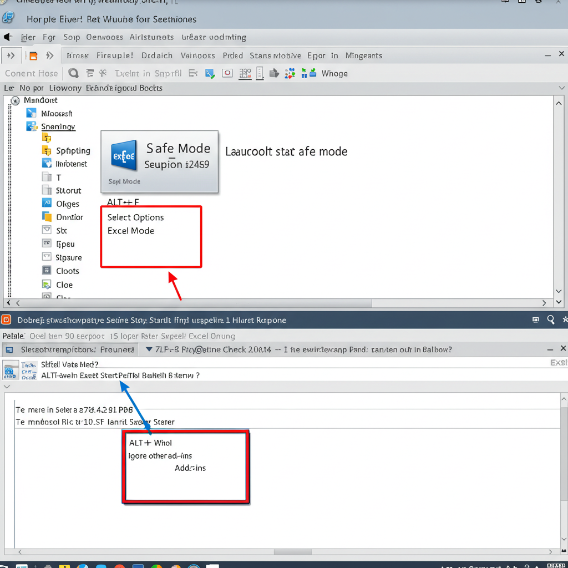568x568 pixels.
Task: Click the dark grid icon beside Cloots
Action: (x=47, y=270)
